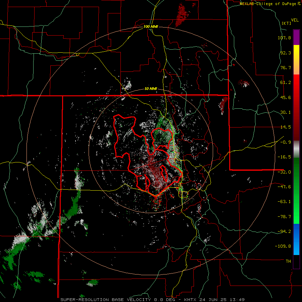This screenshot has width=302, height=302.
Task: Select the -0.9 velocity scale value
Action: pos(286,142)
